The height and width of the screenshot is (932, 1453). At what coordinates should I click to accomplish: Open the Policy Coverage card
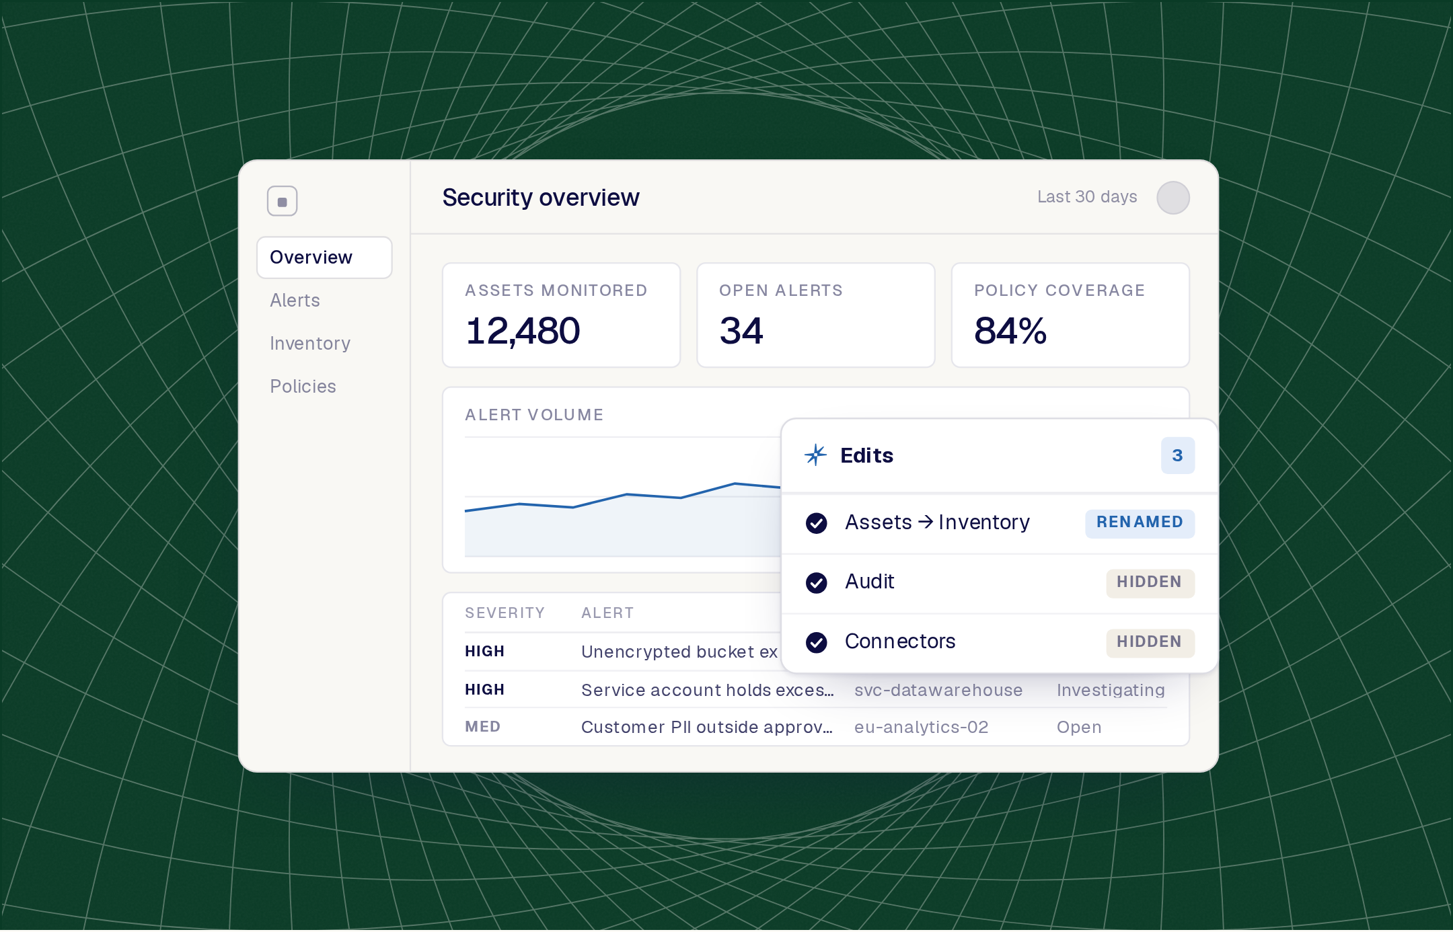[x=1070, y=315]
